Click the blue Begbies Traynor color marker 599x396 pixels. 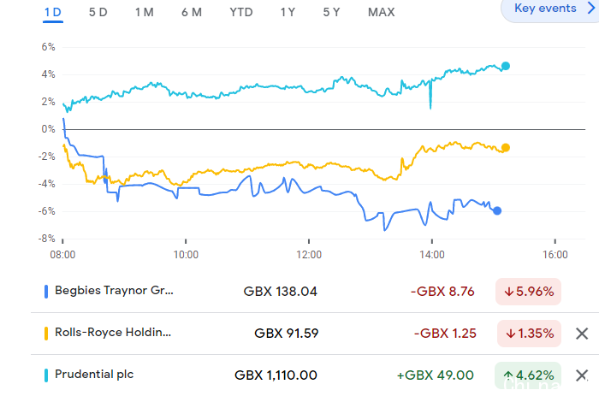pos(45,291)
